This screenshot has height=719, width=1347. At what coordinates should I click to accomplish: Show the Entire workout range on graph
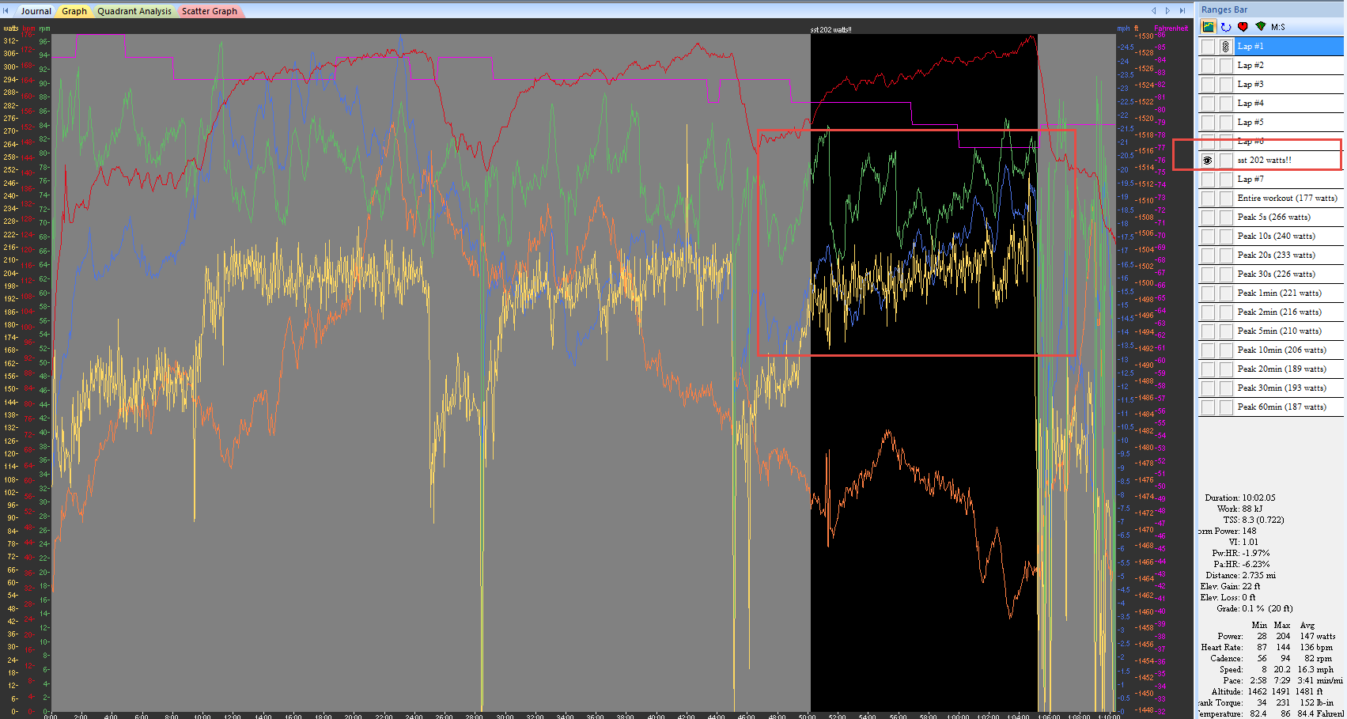click(1208, 199)
